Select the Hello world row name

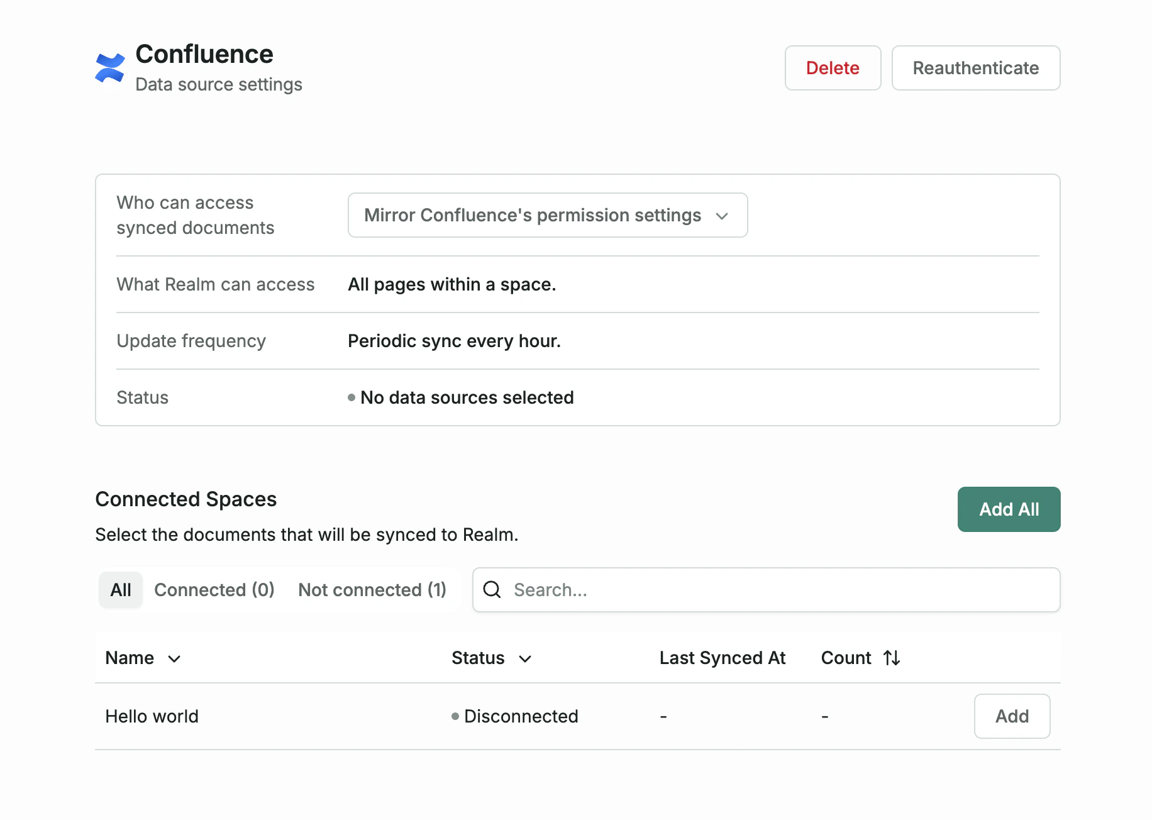click(x=152, y=716)
